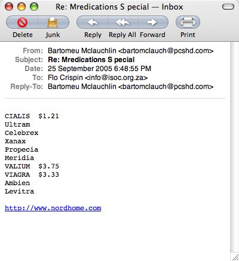The width and height of the screenshot is (239, 261).
Task: Choose the Reply All double-arrow icon
Action: click(122, 22)
